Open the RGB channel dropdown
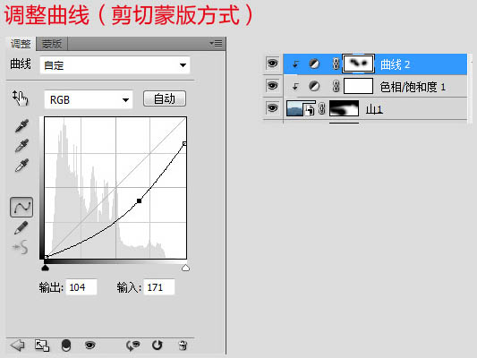This screenshot has width=477, height=358. point(89,99)
